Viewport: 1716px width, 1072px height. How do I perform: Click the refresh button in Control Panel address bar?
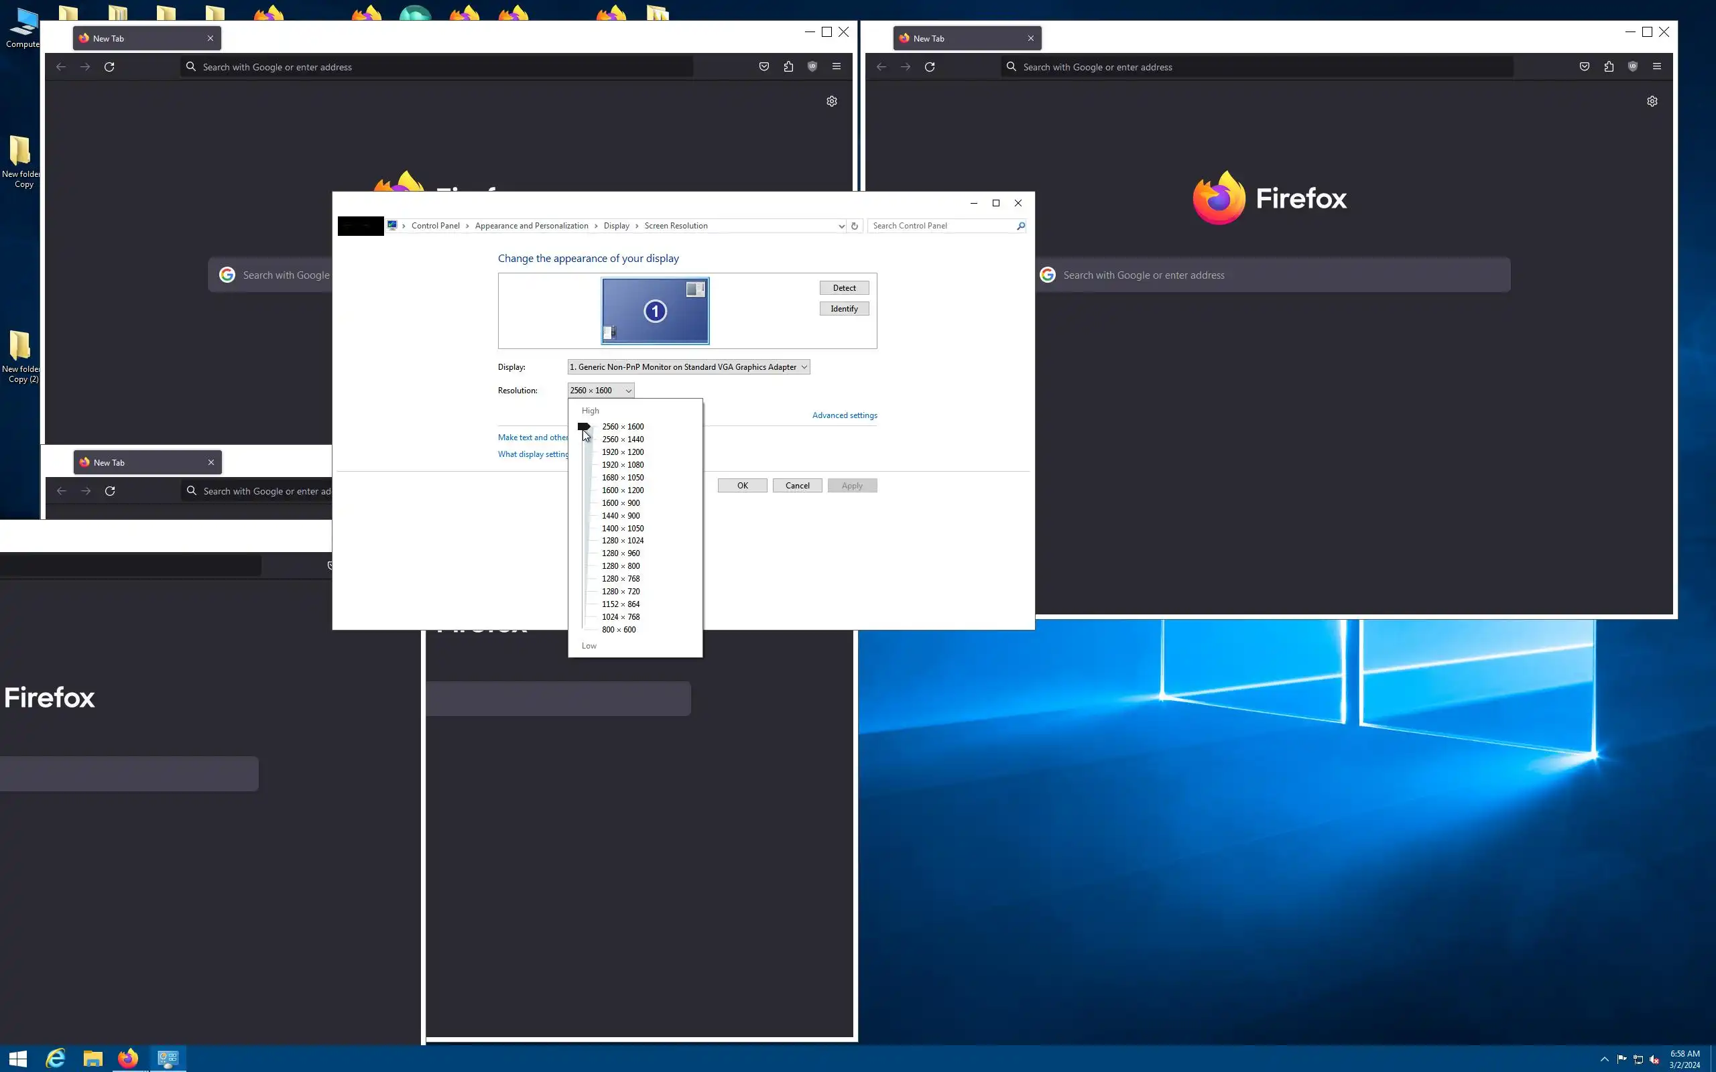pyautogui.click(x=855, y=226)
